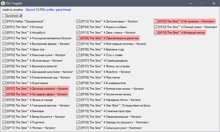Uncheck [GP01] The Sims 4 В поход!
This screenshot has height=132, width=220.
tap(4, 27)
